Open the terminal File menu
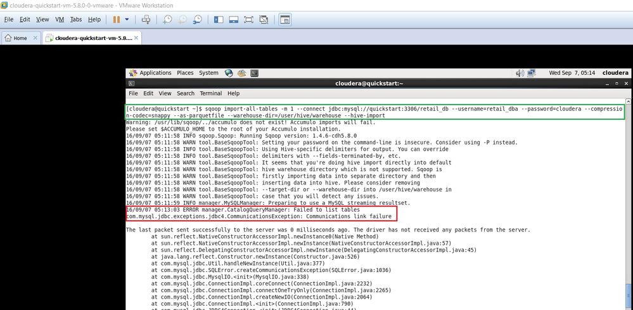 [133, 93]
